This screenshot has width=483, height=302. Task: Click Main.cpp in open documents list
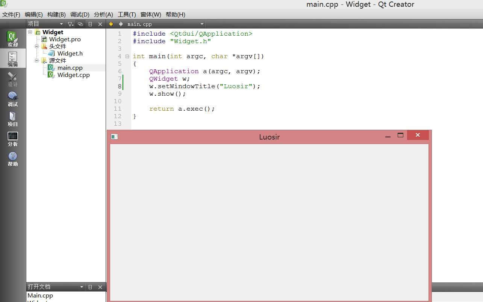[x=40, y=296]
